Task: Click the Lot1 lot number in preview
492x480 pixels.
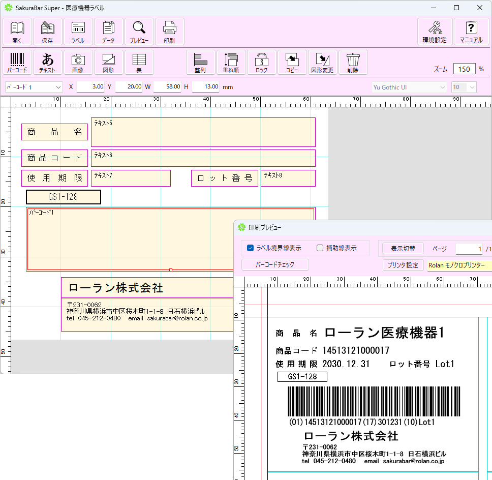Action: click(x=445, y=364)
